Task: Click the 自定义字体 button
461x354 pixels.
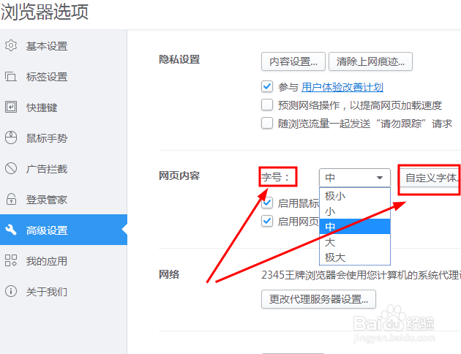Action: click(x=431, y=178)
